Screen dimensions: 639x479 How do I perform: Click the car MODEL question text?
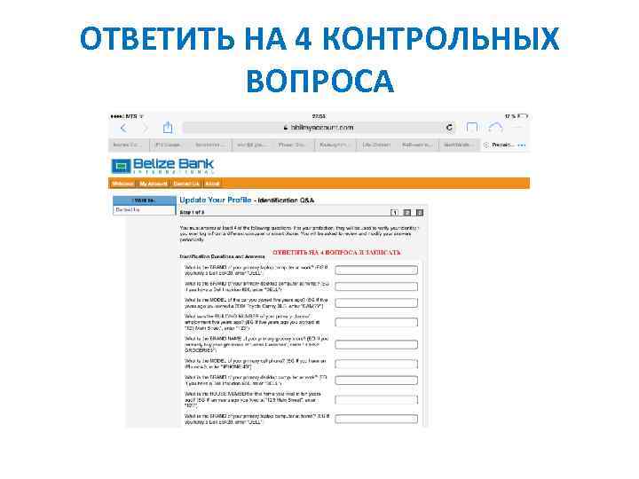click(x=256, y=303)
